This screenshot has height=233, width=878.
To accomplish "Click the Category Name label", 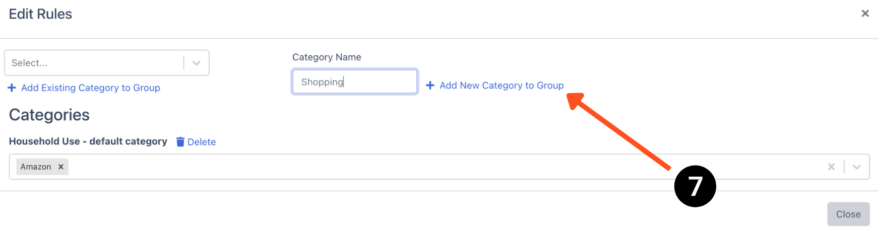I will point(327,57).
